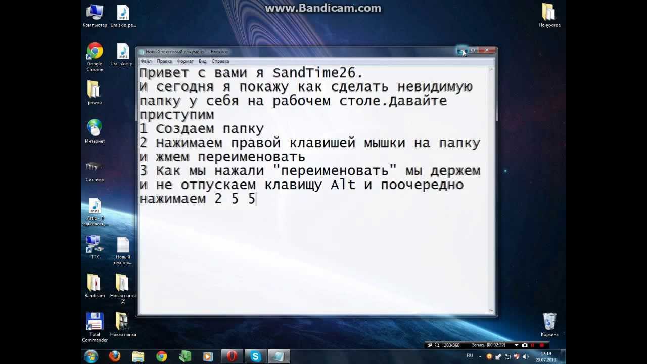Click the green taskbar app icon
This screenshot has width=647, height=364.
185,356
